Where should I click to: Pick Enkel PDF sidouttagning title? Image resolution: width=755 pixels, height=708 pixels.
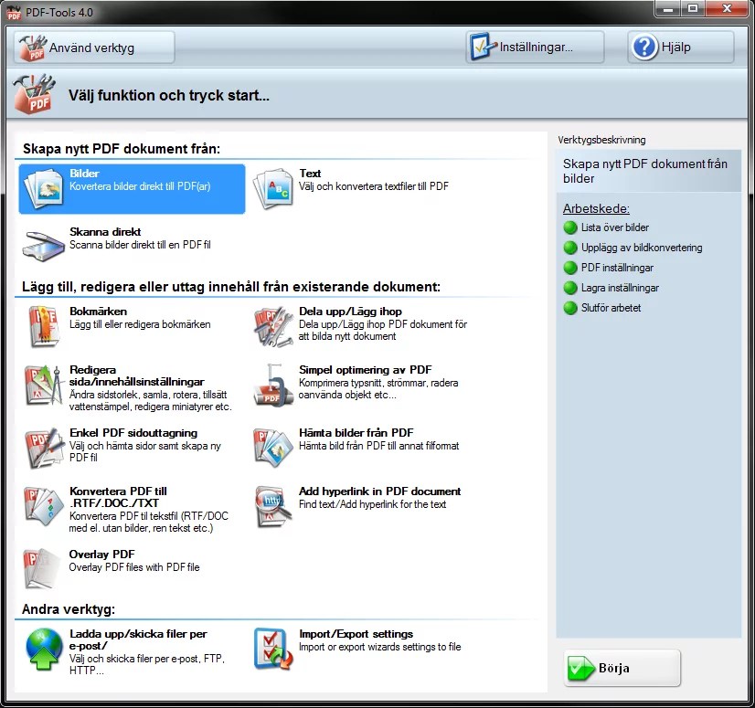(133, 433)
